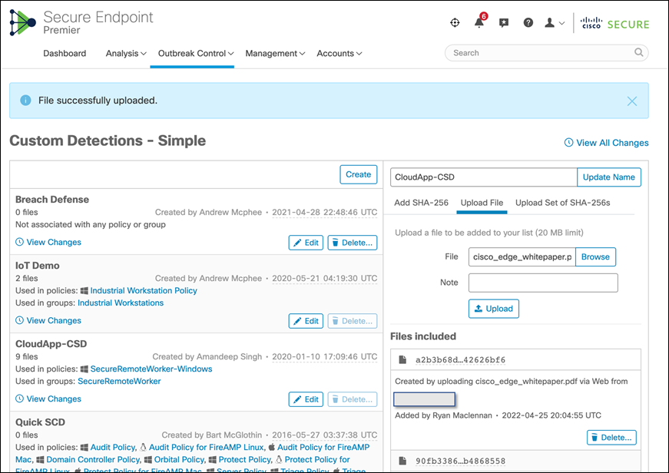This screenshot has width=669, height=473.
Task: Expand the Outbreak Control menu
Action: (x=196, y=53)
